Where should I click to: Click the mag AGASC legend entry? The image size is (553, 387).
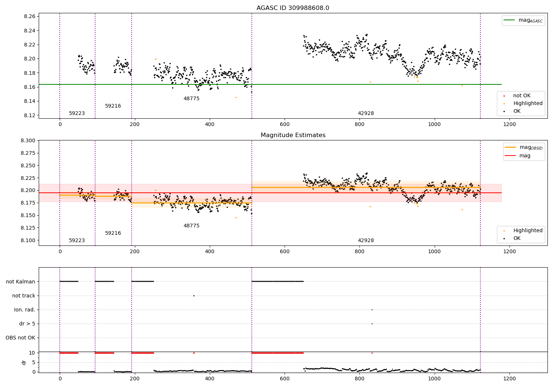(523, 20)
